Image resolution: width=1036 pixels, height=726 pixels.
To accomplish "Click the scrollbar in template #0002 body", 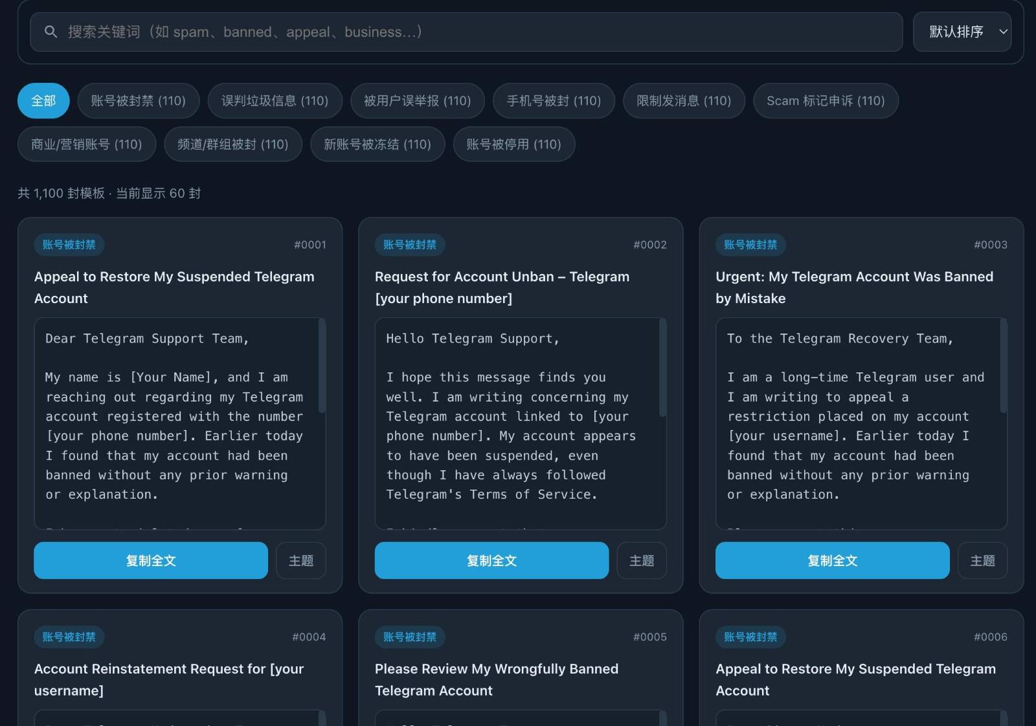I will [662, 367].
